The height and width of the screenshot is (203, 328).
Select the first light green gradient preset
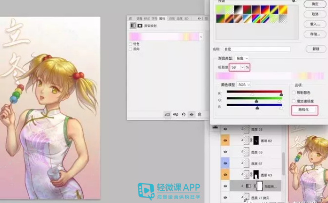[x=220, y=10]
